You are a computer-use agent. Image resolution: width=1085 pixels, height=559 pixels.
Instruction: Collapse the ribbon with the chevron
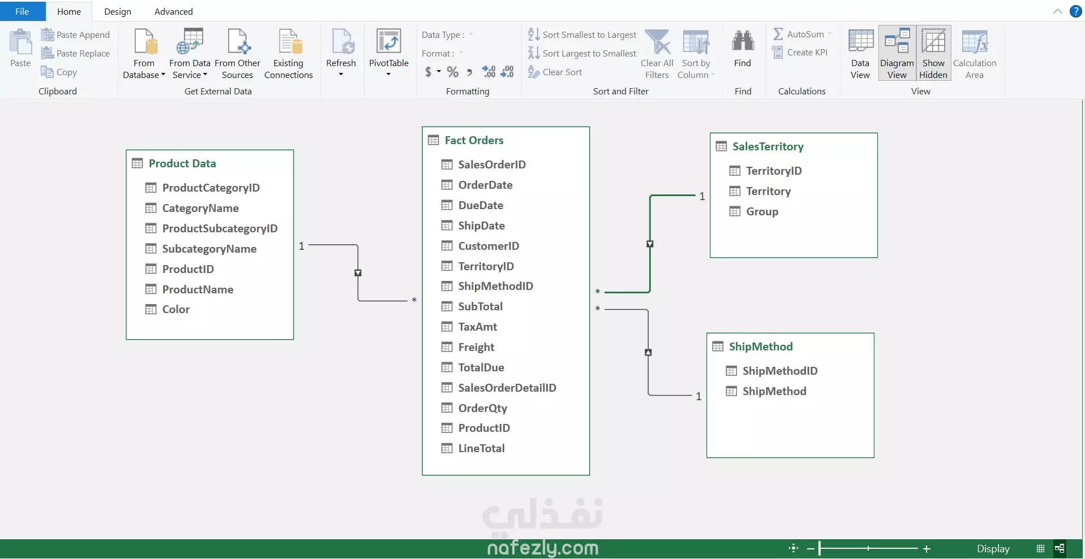click(x=1057, y=11)
